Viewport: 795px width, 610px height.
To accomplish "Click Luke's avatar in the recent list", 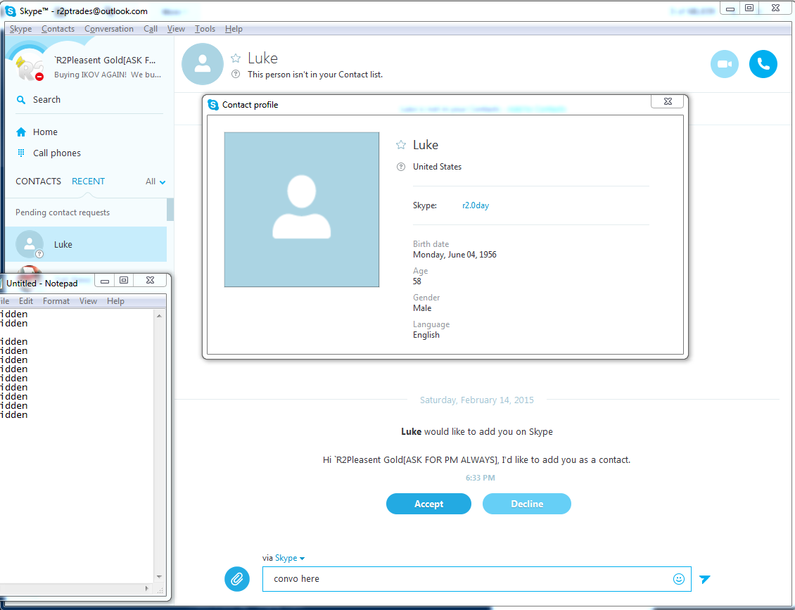I will 30,244.
